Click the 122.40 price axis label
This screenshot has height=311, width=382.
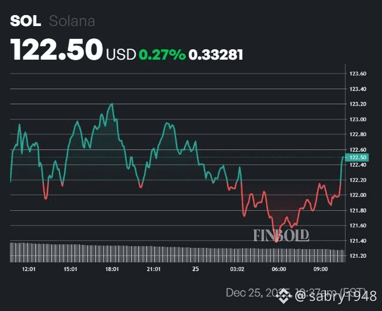pyautogui.click(x=358, y=164)
